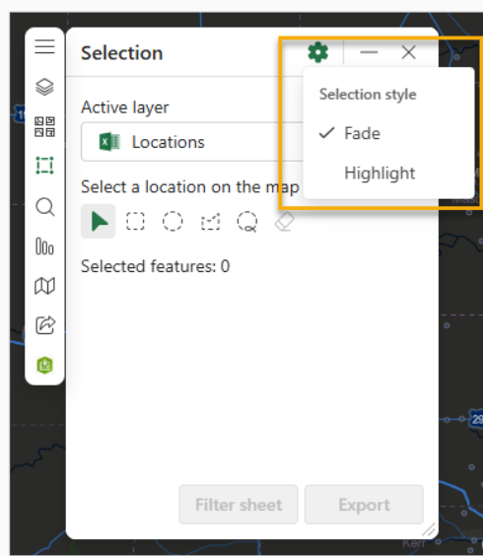The width and height of the screenshot is (483, 556).
Task: Click the Share export icon in sidebar
Action: [x=45, y=325]
